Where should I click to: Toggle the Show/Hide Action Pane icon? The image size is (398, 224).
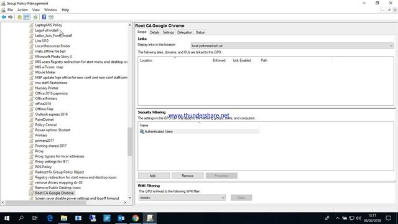pyautogui.click(x=51, y=17)
